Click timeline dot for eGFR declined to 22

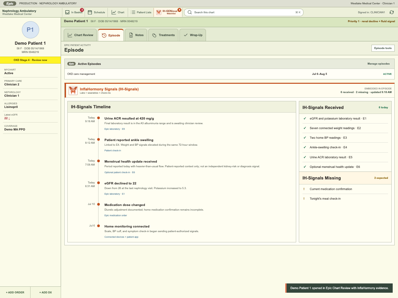(99, 182)
